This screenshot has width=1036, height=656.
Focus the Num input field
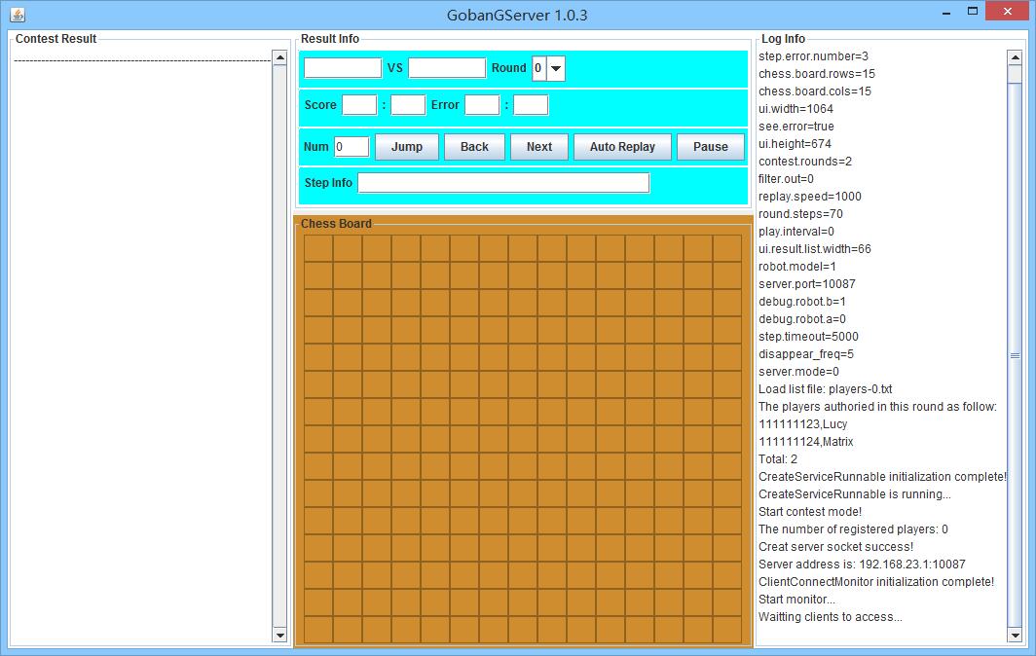coord(351,147)
